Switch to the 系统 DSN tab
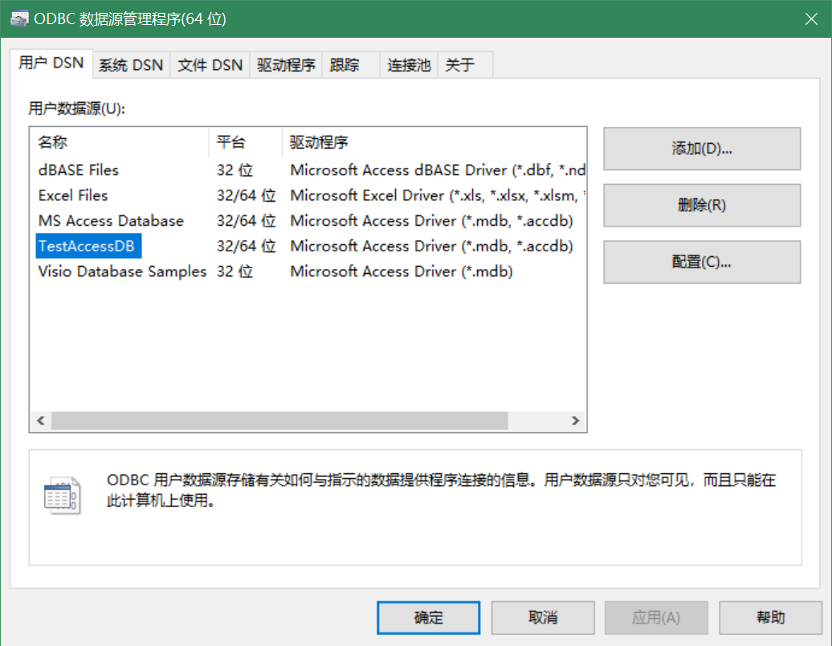This screenshot has height=646, width=832. click(130, 66)
